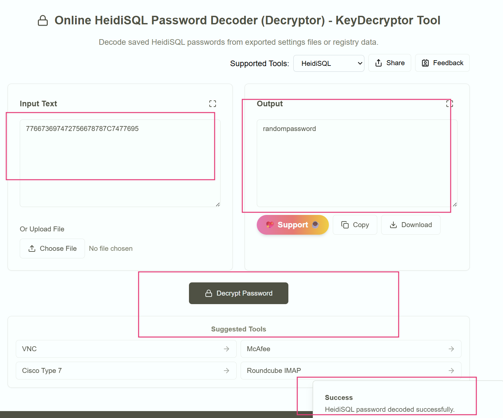Click the arrow icon next to McAfee
Viewport: 503px width, 418px height.
coord(451,349)
